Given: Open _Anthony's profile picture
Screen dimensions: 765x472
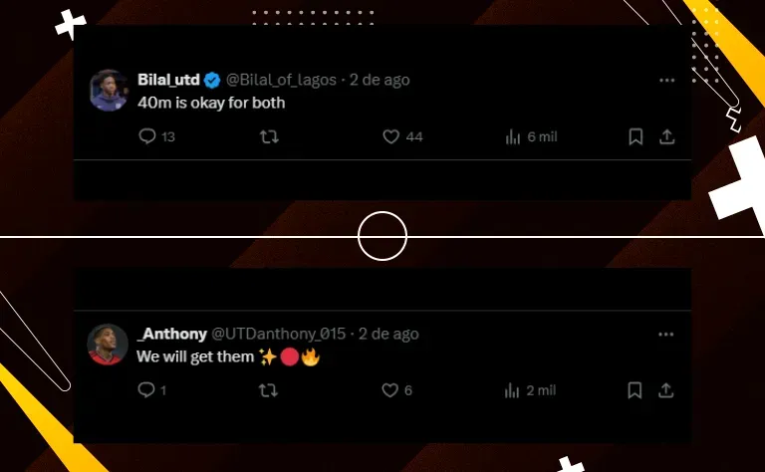Looking at the screenshot, I should (x=109, y=345).
